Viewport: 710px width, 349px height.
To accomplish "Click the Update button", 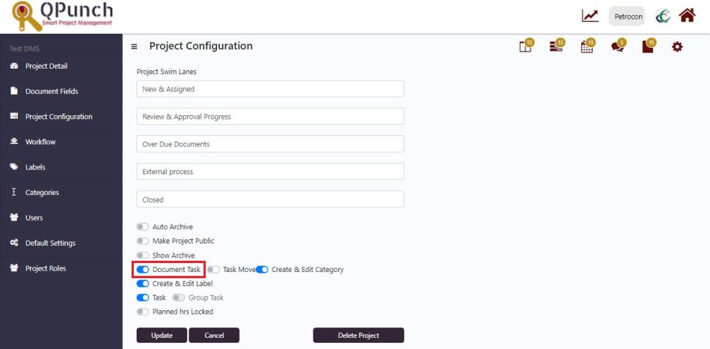I will pyautogui.click(x=162, y=335).
